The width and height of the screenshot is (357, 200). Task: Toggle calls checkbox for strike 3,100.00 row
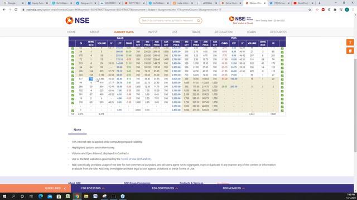pyautogui.click(x=73, y=87)
